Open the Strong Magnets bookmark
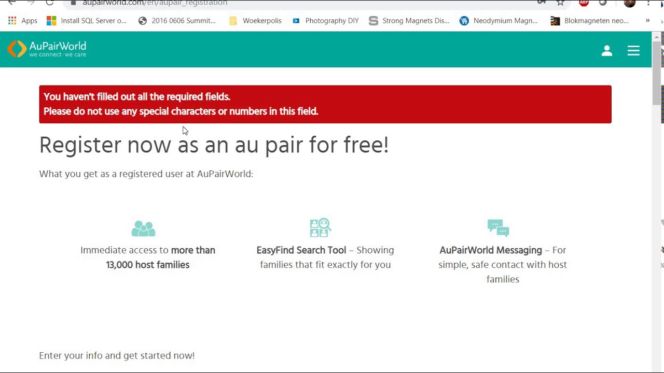 409,21
